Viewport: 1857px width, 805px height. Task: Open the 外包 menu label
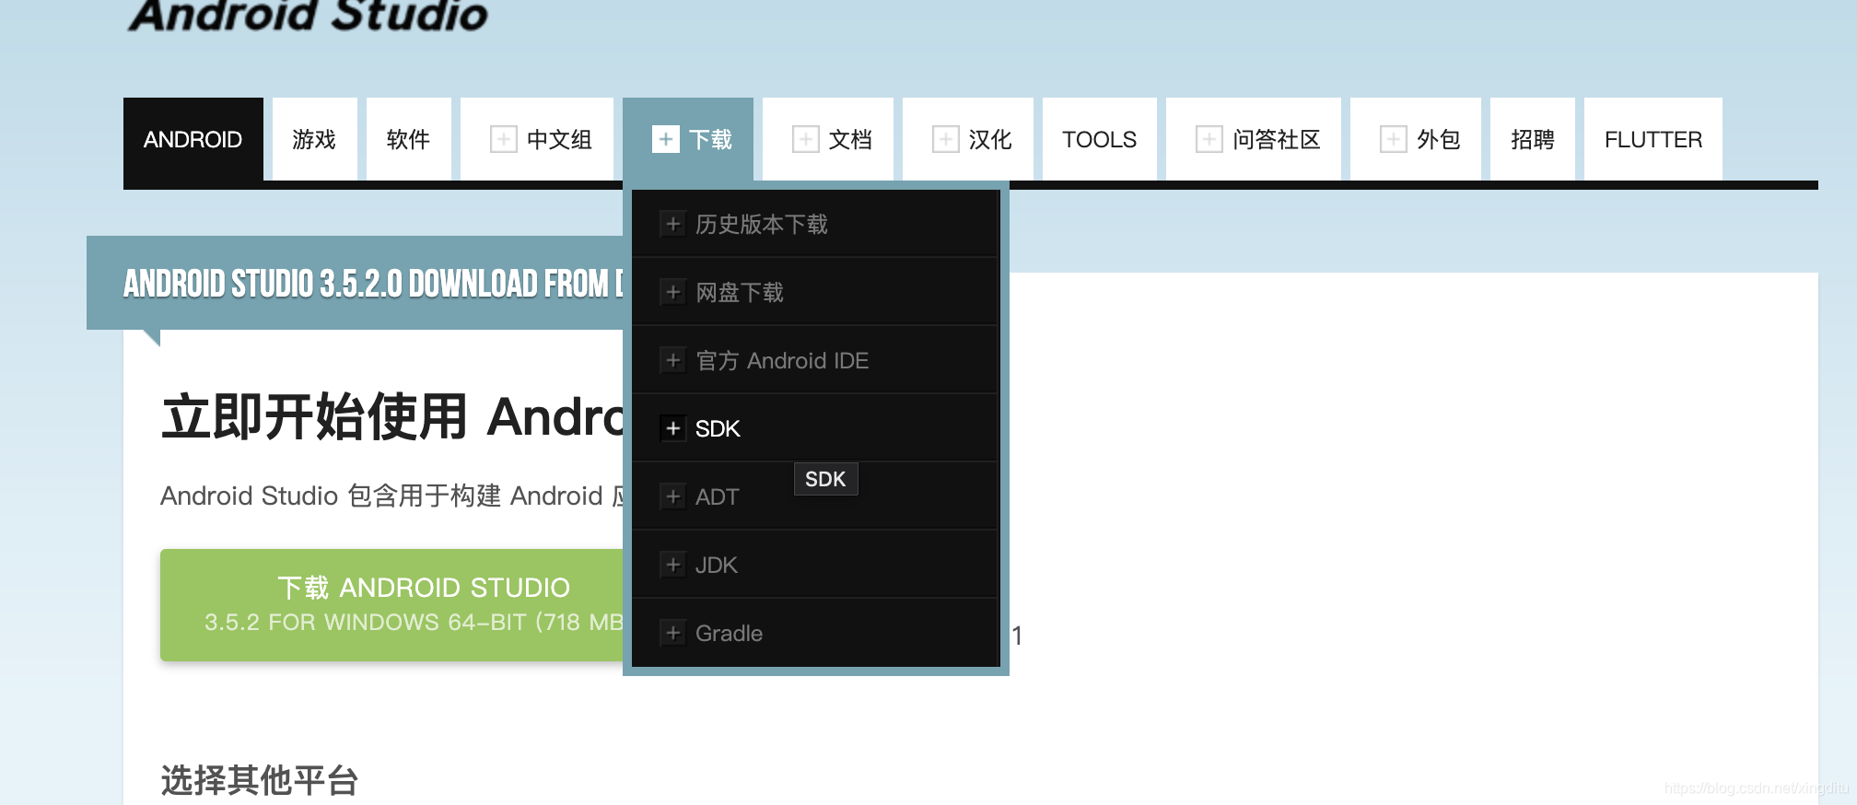click(1439, 139)
